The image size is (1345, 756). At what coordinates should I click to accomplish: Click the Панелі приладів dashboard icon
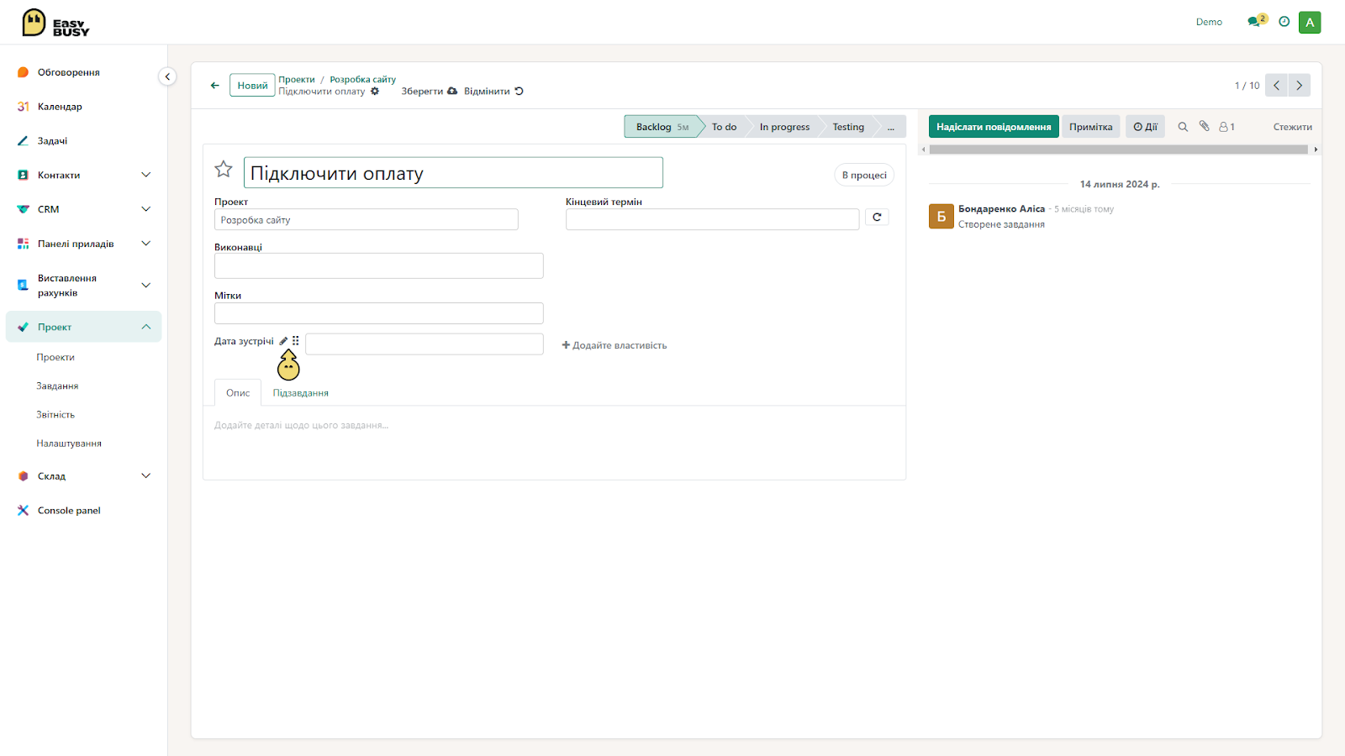23,244
